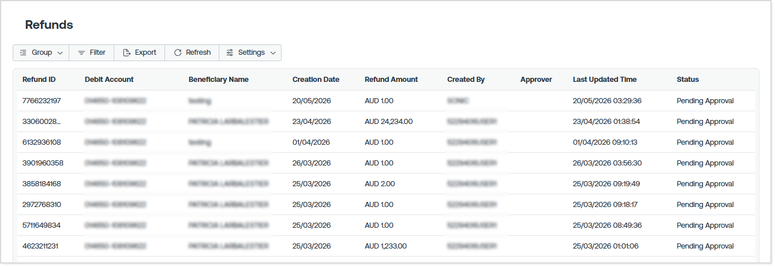Select refund ID 3901960358

point(43,163)
